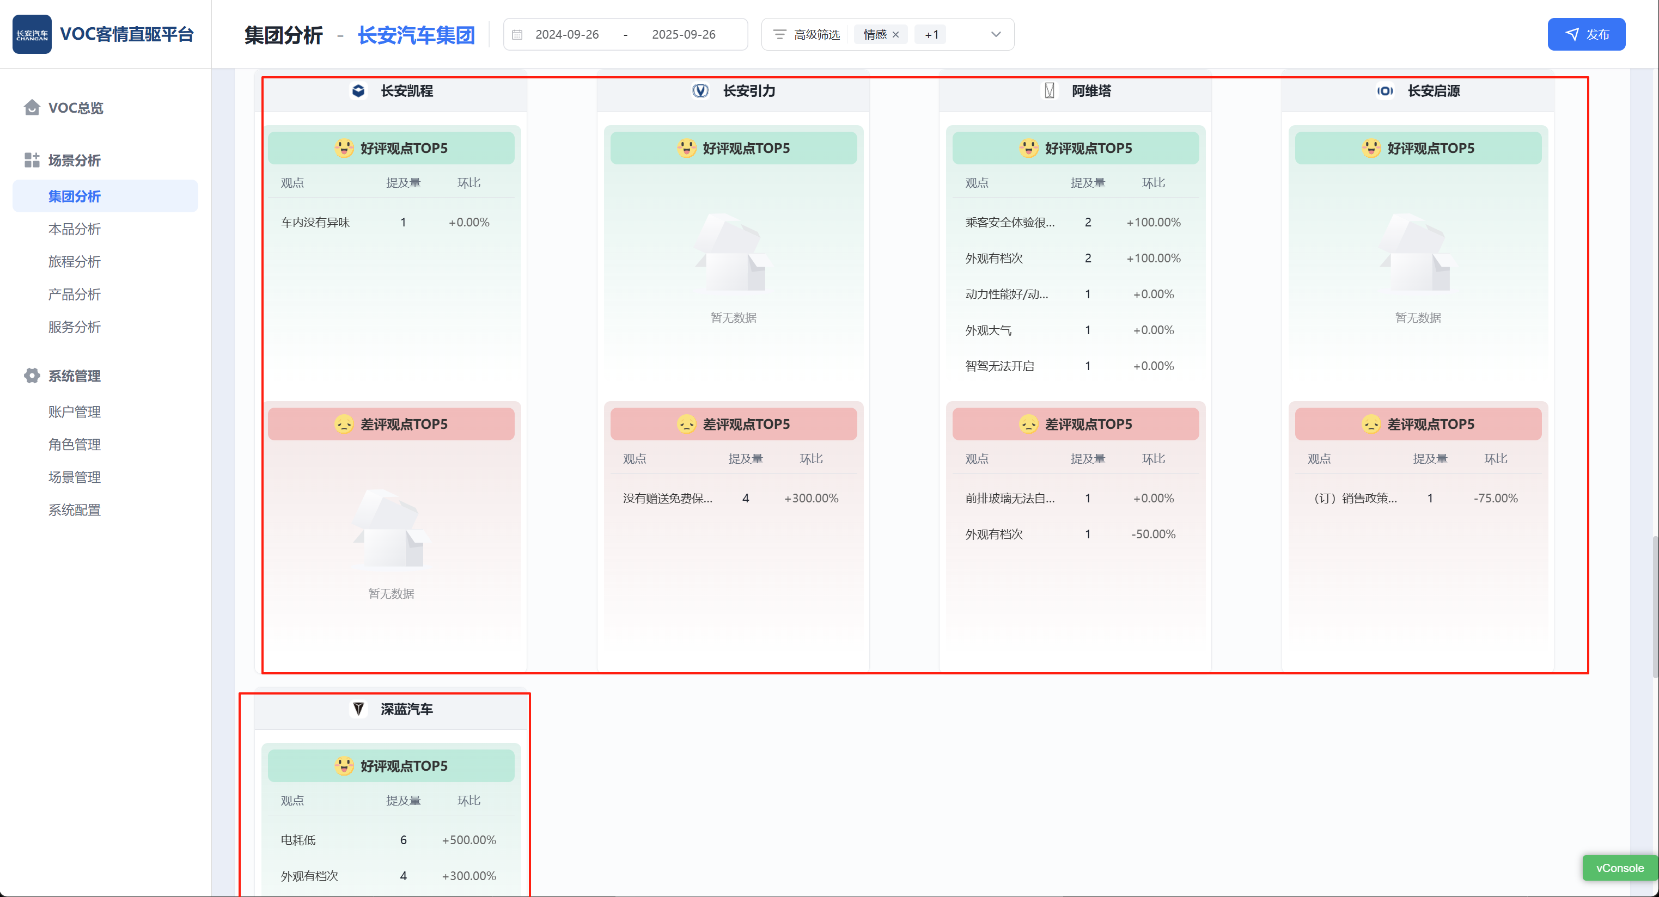Click the 长安凯程 brand logo
The height and width of the screenshot is (897, 1659).
(359, 91)
